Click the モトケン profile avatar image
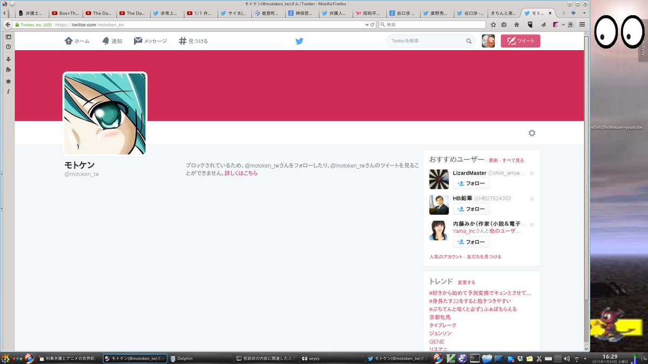648x364 pixels. pyautogui.click(x=105, y=114)
